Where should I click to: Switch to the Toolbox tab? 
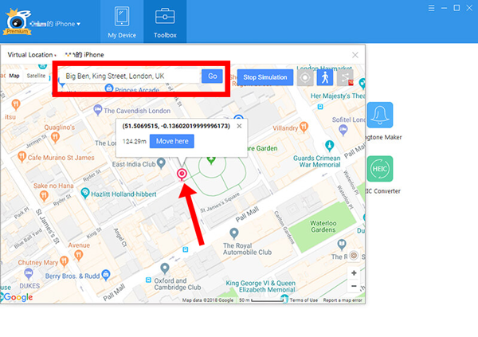click(165, 22)
